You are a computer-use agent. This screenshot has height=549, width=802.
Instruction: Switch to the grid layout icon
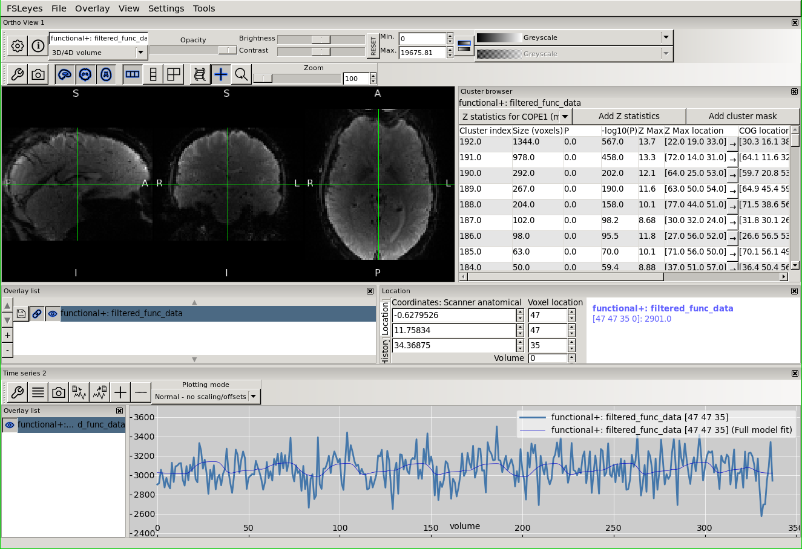pos(174,74)
